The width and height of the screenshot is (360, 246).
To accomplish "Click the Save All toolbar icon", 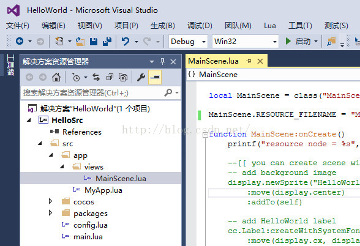I will click(107, 42).
